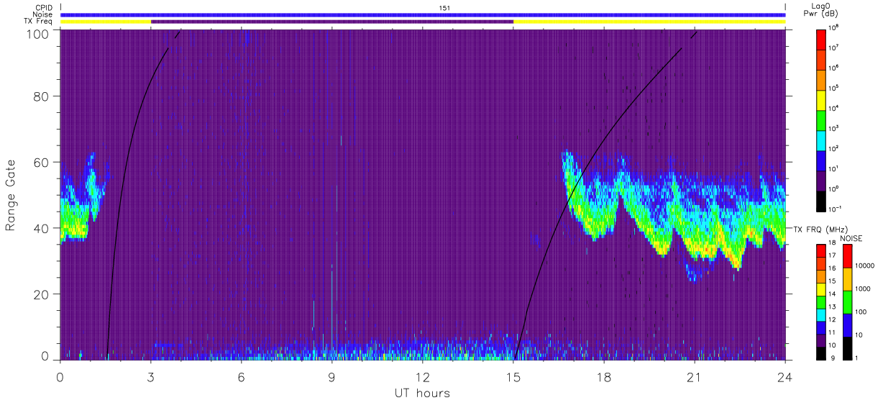Click the y-axis tick label '80'

tap(41, 96)
